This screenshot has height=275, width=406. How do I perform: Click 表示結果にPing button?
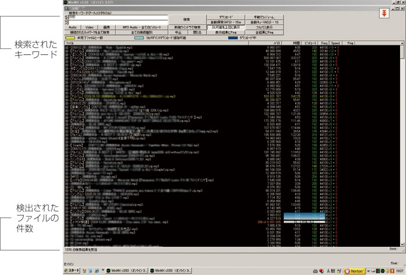click(226, 33)
